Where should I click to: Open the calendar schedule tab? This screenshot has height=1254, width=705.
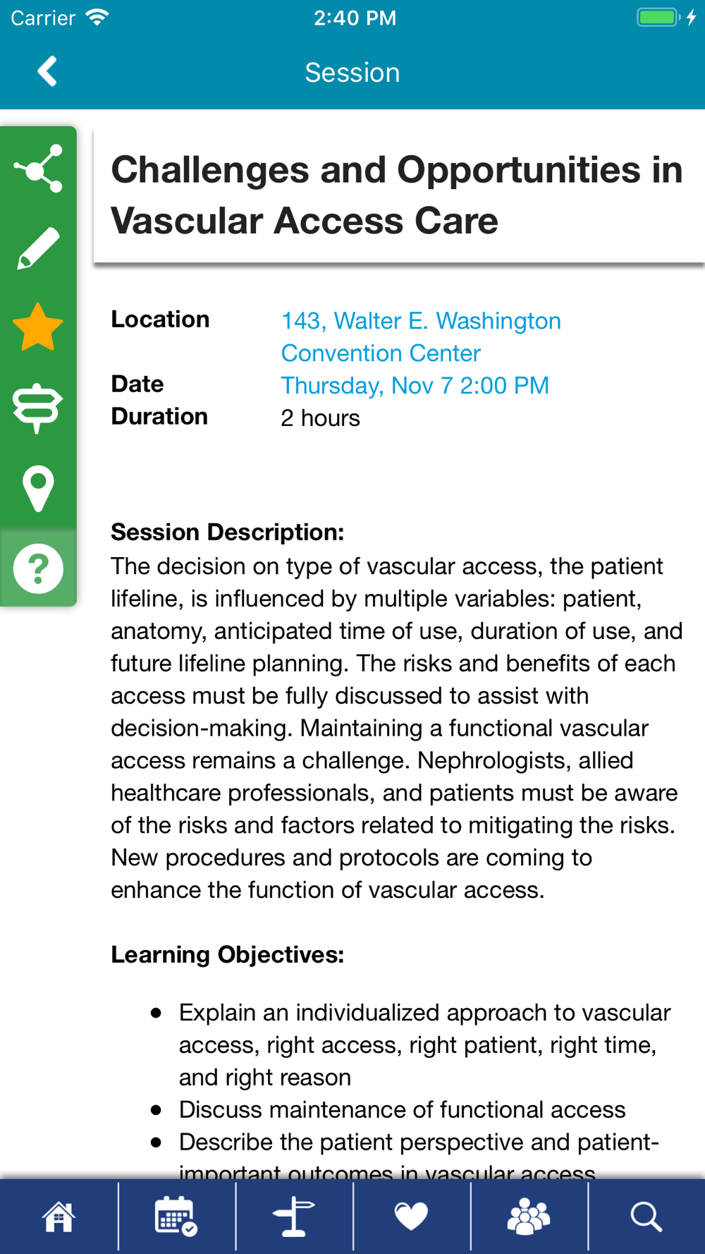[x=176, y=1217]
